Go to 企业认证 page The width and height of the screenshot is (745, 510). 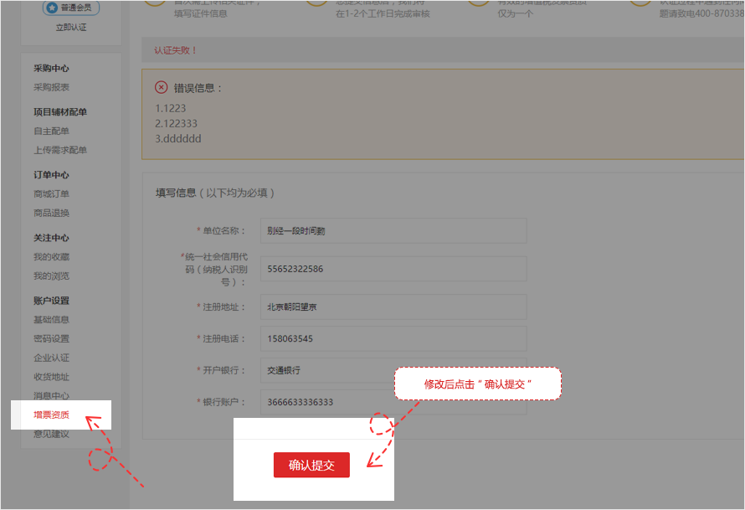pyautogui.click(x=52, y=358)
